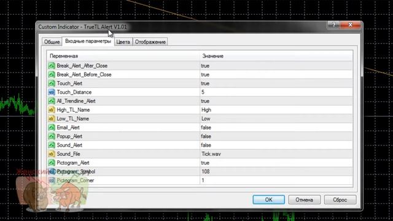
Task: Select the Pictogram_Symbol variable name
Action: pyautogui.click(x=76, y=172)
